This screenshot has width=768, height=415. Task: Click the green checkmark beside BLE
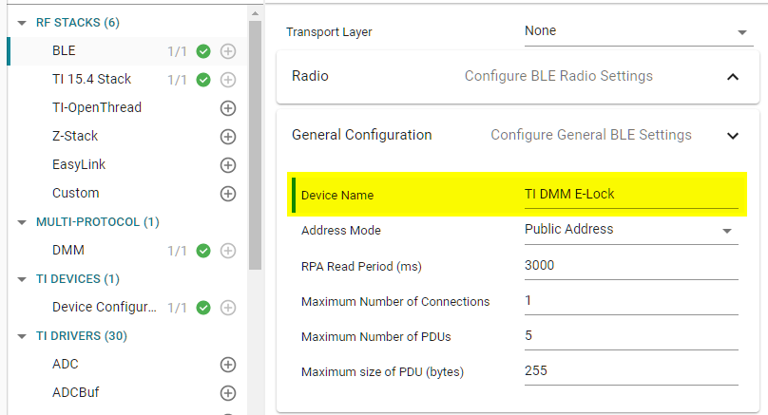pos(202,51)
